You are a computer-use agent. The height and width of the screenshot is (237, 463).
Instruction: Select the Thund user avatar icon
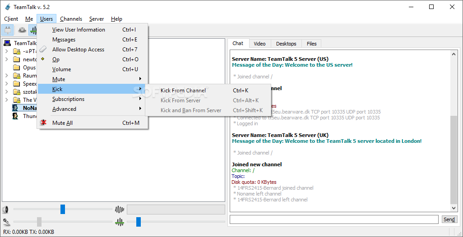pyautogui.click(x=15, y=116)
